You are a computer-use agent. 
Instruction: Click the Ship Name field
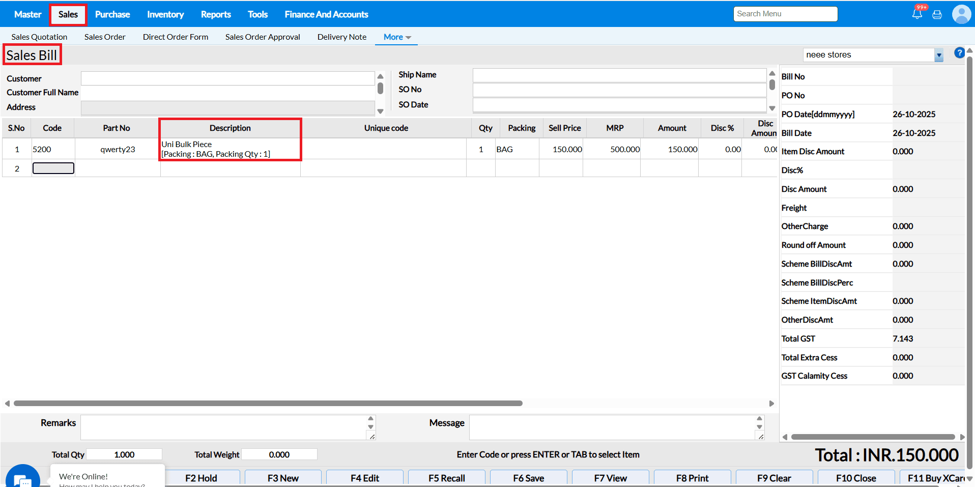(619, 75)
